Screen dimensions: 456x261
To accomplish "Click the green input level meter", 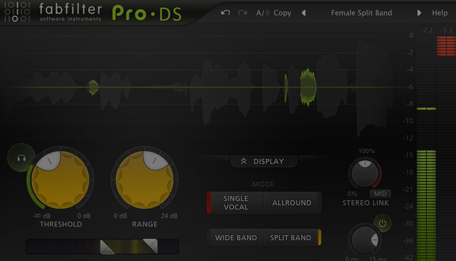I will point(426,205).
